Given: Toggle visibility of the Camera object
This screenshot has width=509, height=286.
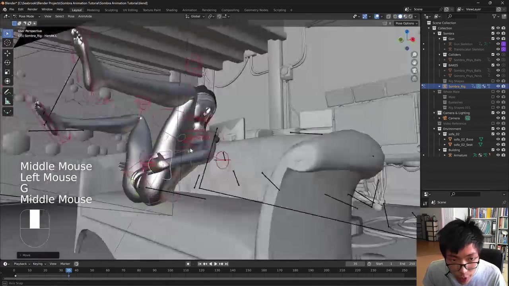Looking at the screenshot, I should [498, 118].
